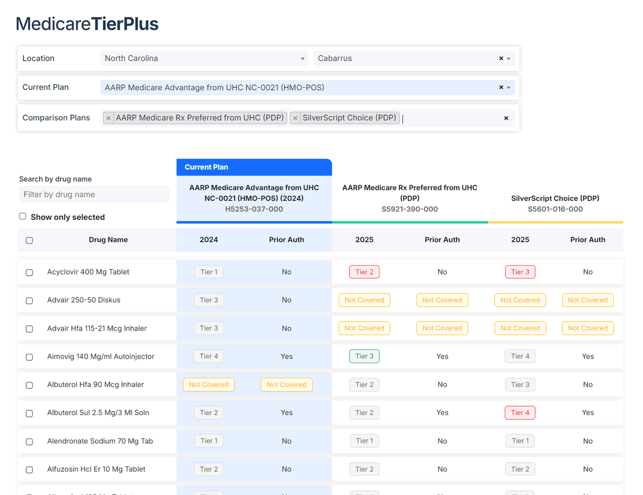Click plan ID S5601-016-000
This screenshot has width=643, height=495.
coord(555,209)
